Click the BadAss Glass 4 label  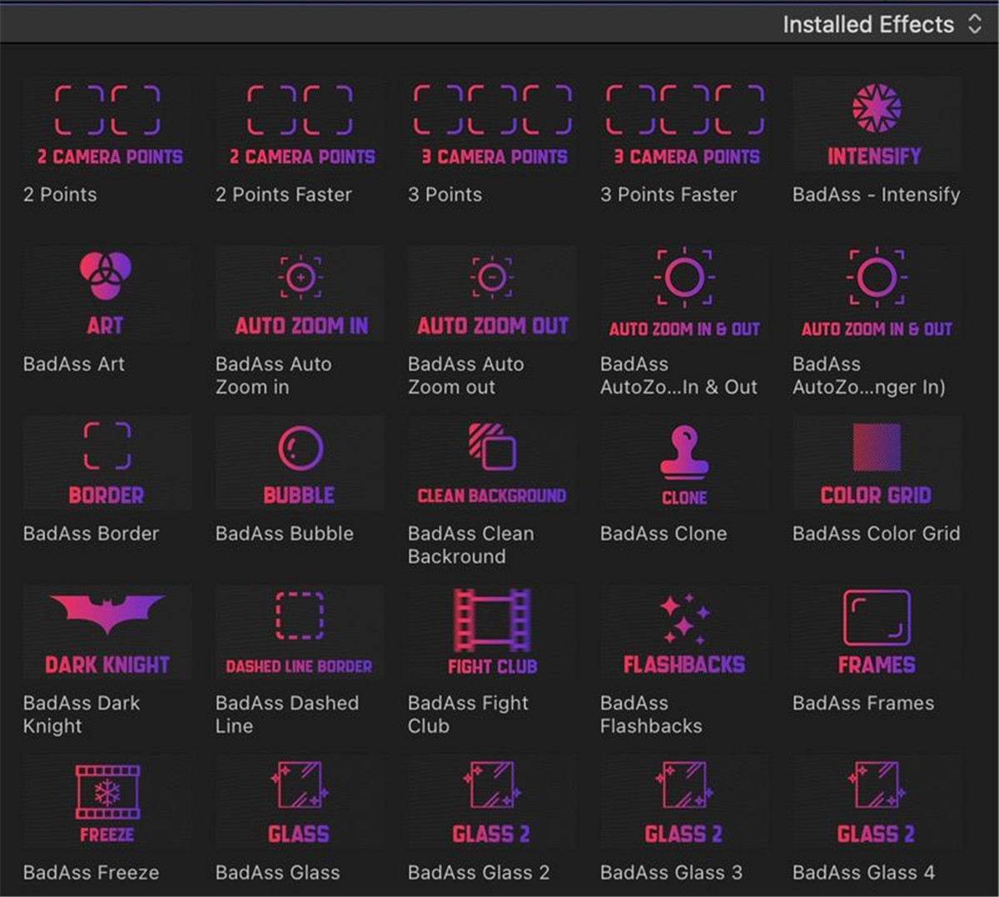pos(863,872)
